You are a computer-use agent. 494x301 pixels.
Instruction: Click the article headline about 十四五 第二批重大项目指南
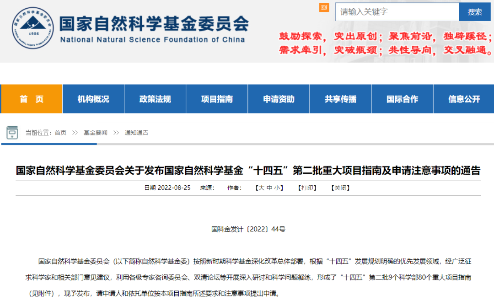click(x=248, y=171)
